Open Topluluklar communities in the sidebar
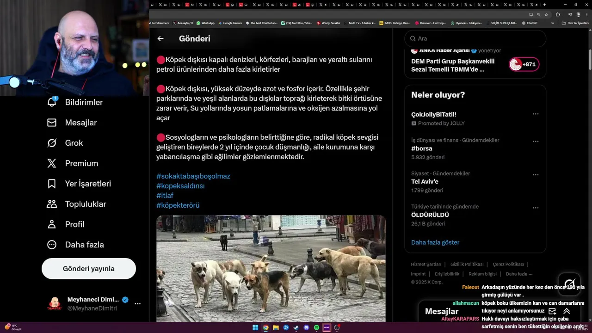Screen dimensions: 592x333 coord(76,204)
